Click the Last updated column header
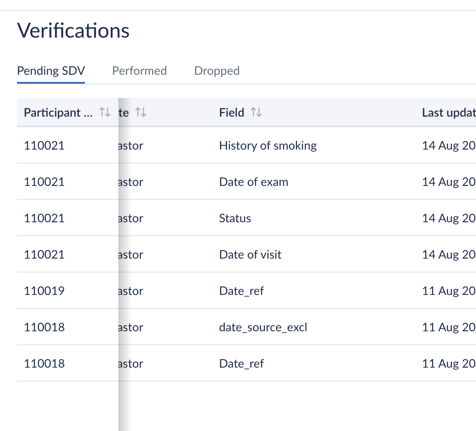Viewport: 476px width, 431px height. (448, 112)
